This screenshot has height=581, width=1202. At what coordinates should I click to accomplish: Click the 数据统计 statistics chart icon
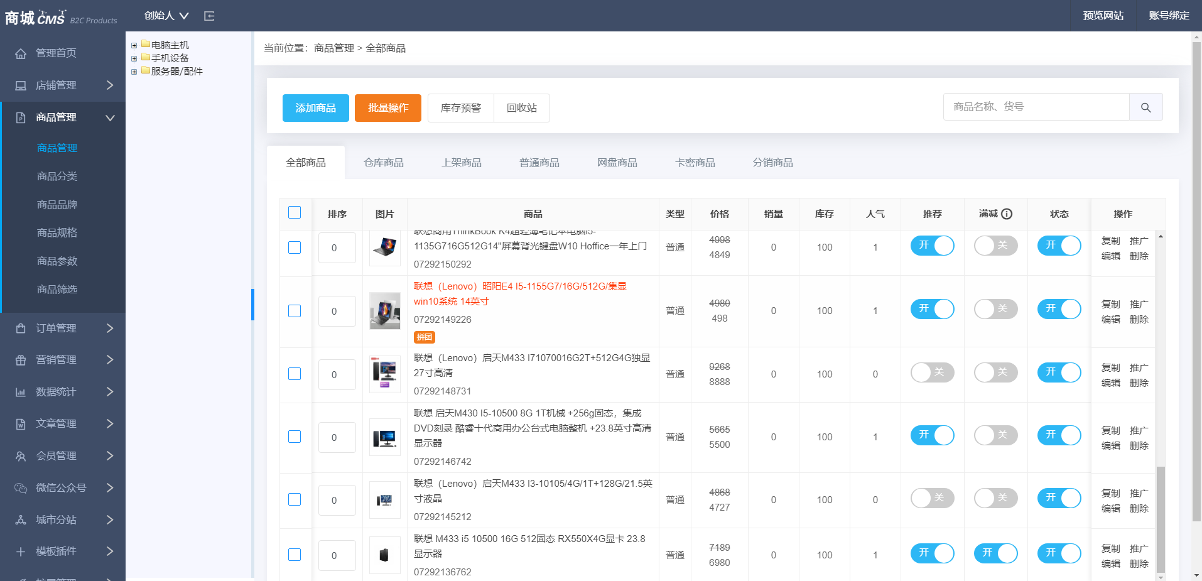(21, 391)
